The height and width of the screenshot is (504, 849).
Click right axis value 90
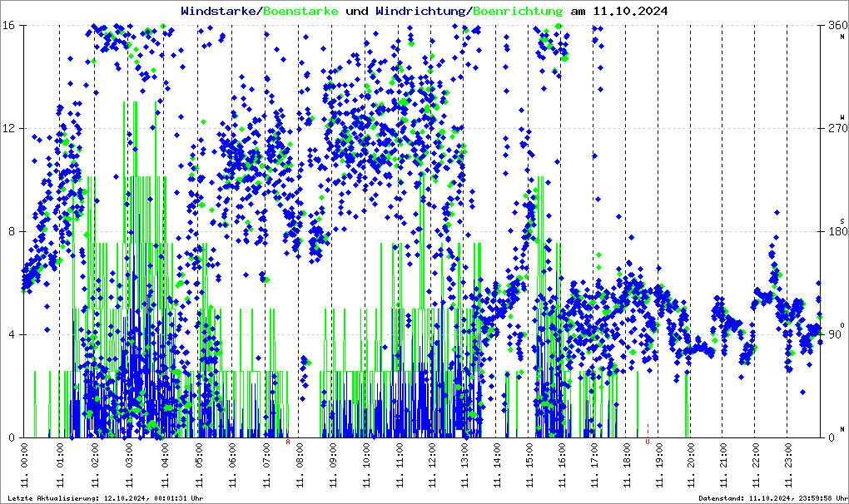[836, 334]
